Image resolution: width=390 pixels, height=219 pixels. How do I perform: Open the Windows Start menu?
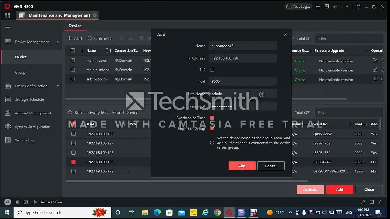7,212
